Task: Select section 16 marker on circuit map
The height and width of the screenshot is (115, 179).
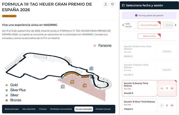Action: tap(63, 87)
